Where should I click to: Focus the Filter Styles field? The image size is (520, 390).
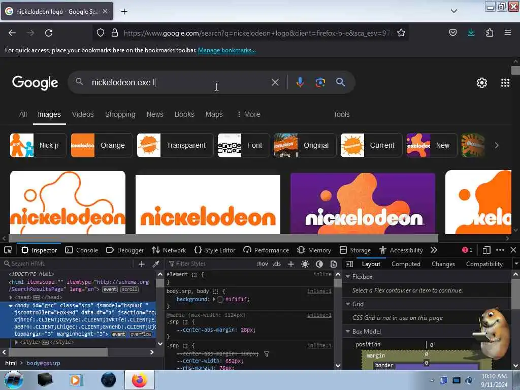tap(210, 264)
